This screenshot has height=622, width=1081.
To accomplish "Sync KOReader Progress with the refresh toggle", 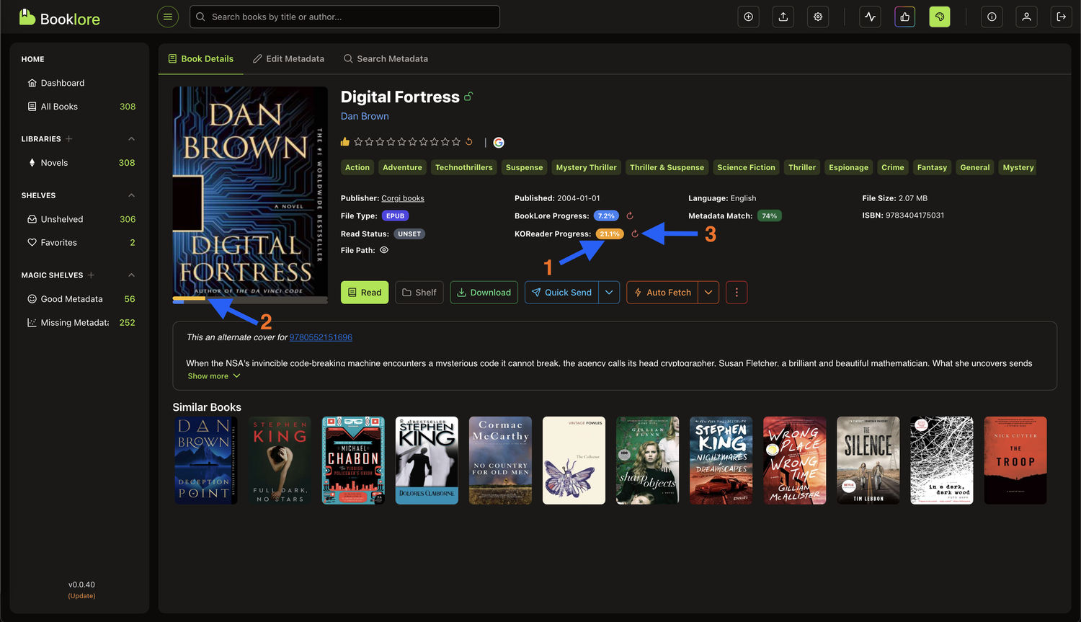I will (x=635, y=234).
